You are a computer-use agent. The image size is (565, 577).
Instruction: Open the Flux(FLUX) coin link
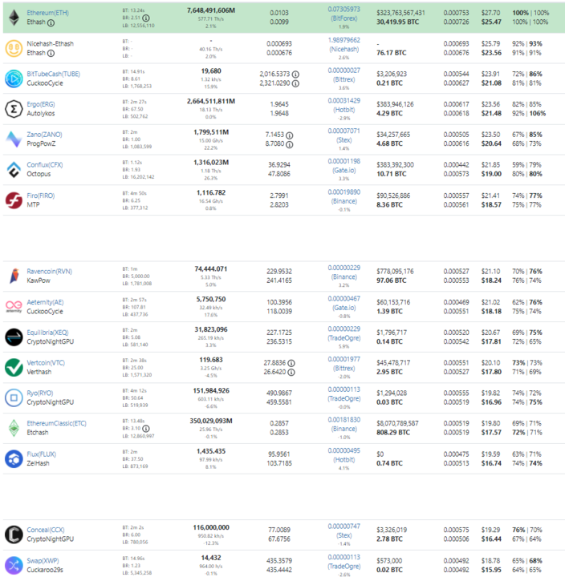click(41, 454)
